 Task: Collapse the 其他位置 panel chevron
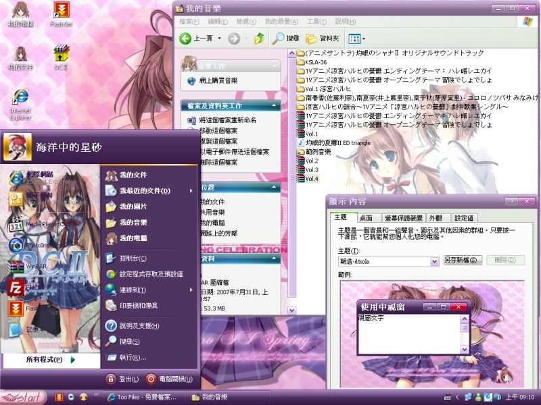pyautogui.click(x=274, y=187)
